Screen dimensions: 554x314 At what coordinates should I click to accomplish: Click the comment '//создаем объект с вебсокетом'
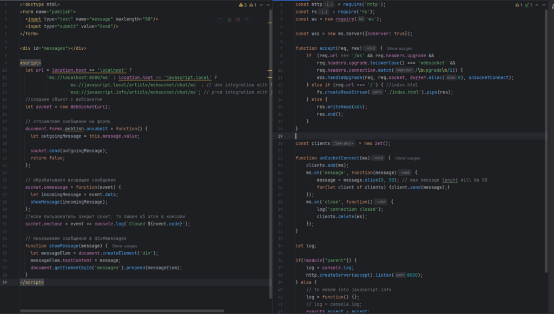point(64,99)
